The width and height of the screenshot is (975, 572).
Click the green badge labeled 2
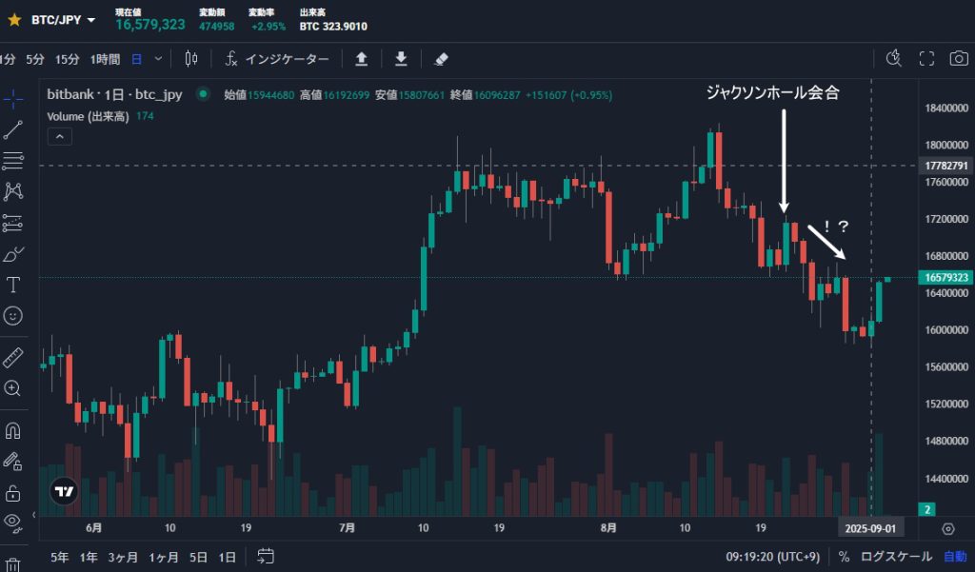pyautogui.click(x=927, y=509)
